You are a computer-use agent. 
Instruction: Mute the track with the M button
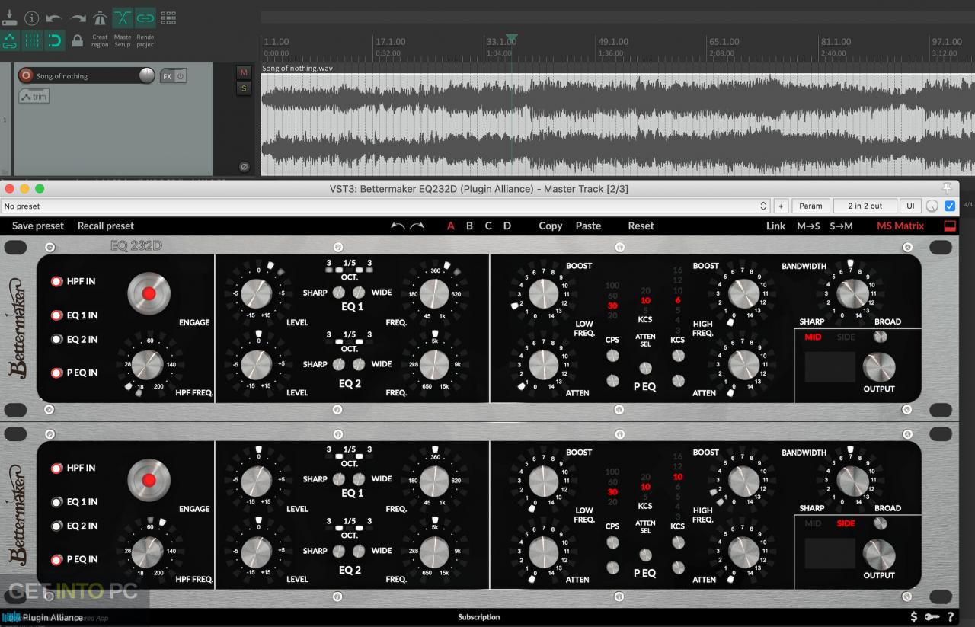click(x=244, y=72)
